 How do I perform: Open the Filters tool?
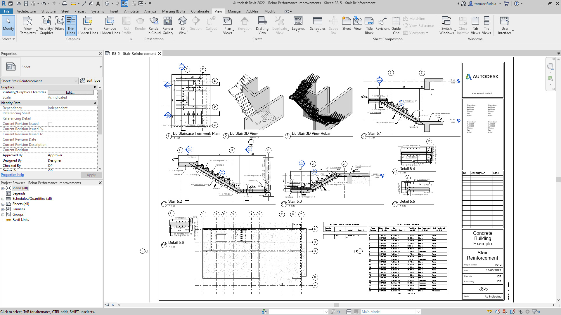point(60,23)
